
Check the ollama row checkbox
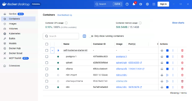coord(47,69)
